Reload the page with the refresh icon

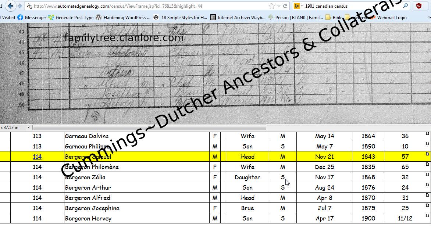coord(285,6)
